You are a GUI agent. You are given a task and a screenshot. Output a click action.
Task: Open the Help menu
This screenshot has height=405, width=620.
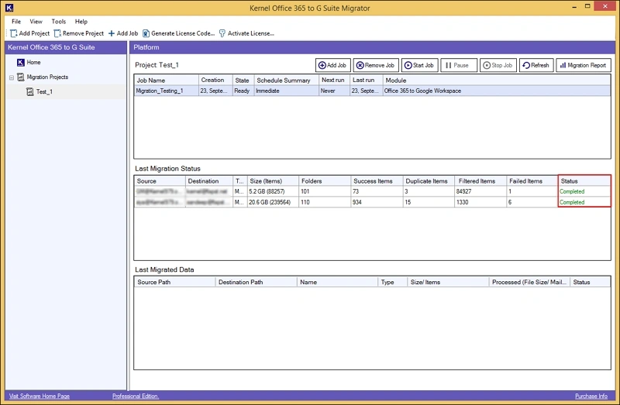click(x=81, y=22)
